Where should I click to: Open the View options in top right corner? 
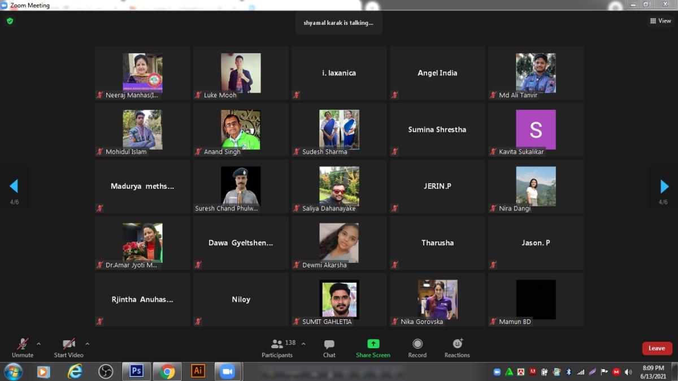[x=660, y=20]
